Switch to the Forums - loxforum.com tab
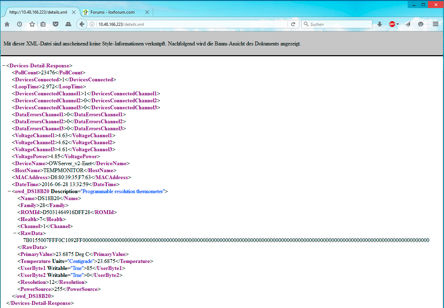Image resolution: width=444 pixels, height=308 pixels. 112,12
